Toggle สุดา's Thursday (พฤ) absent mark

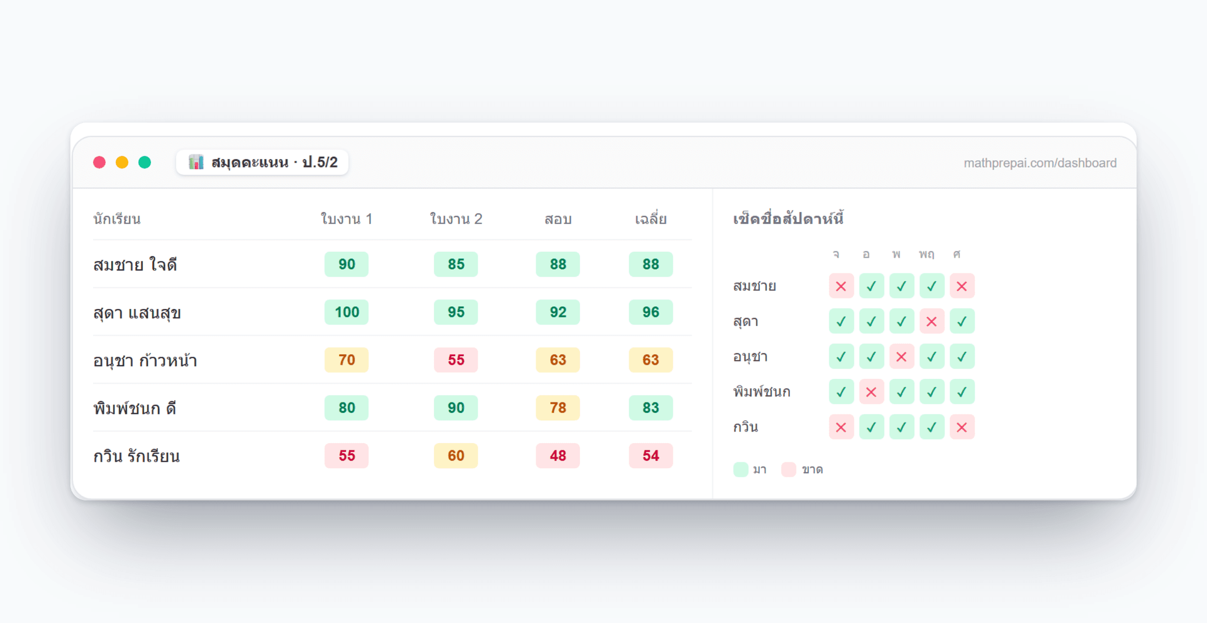coord(931,321)
